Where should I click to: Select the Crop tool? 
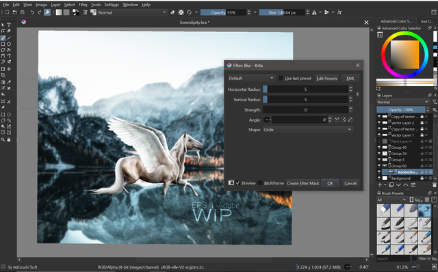click(3, 75)
